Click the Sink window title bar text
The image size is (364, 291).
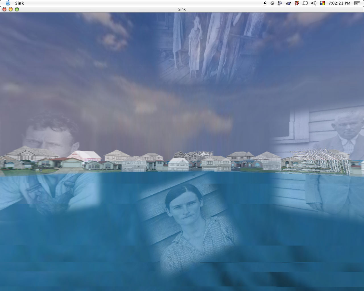[x=182, y=9]
